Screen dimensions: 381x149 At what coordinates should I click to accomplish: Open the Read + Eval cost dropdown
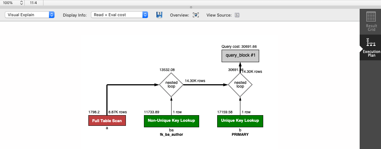point(119,15)
